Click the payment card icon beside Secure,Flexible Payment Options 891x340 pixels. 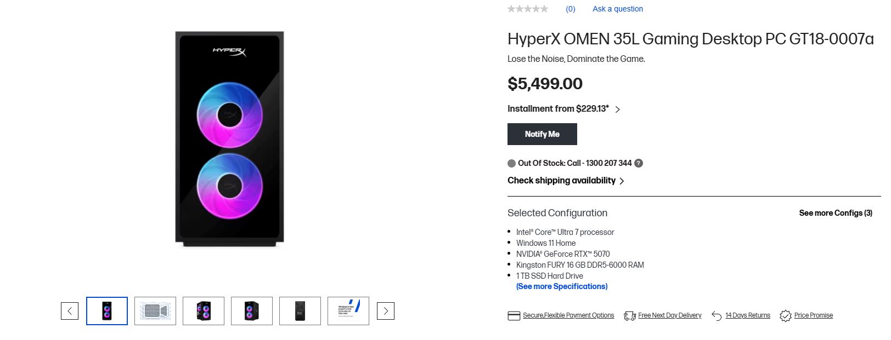pos(514,315)
